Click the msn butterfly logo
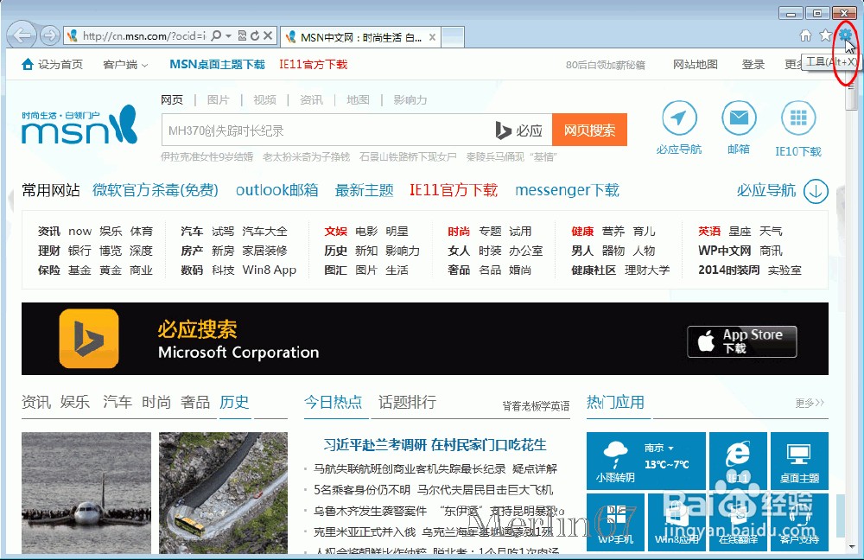This screenshot has width=864, height=560. (79, 125)
